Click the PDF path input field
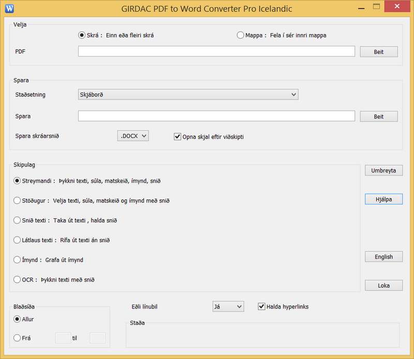This screenshot has height=359, width=414. coord(216,51)
